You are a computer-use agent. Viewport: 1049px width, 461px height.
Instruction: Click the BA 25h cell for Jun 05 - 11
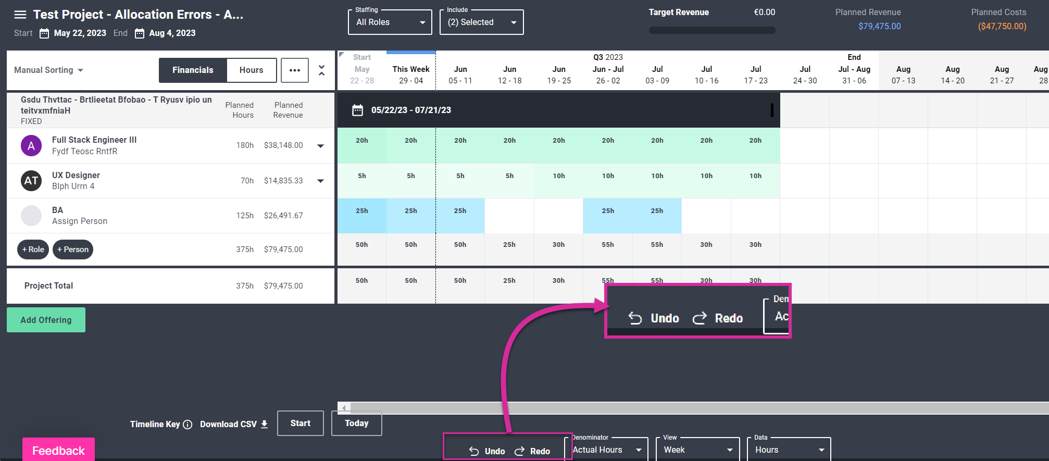pyautogui.click(x=460, y=216)
